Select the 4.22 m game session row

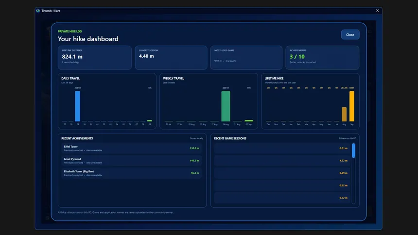click(x=282, y=161)
